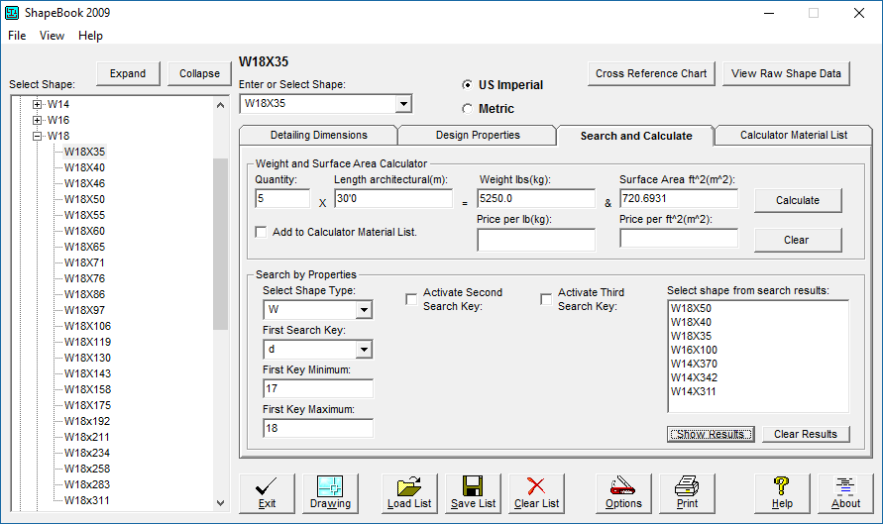Select W18X50 from search results
The image size is (883, 524).
(691, 308)
